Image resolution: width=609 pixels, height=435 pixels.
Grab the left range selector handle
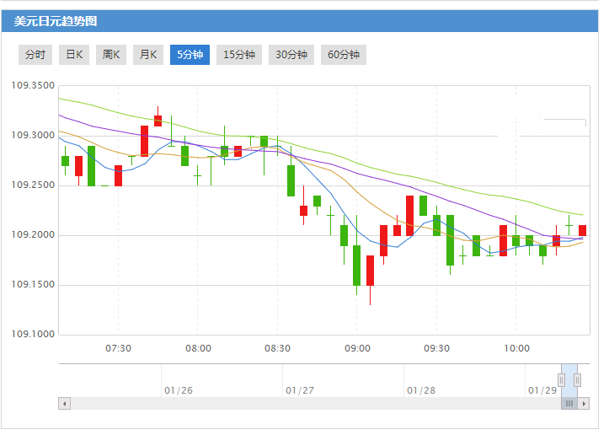pos(562,380)
